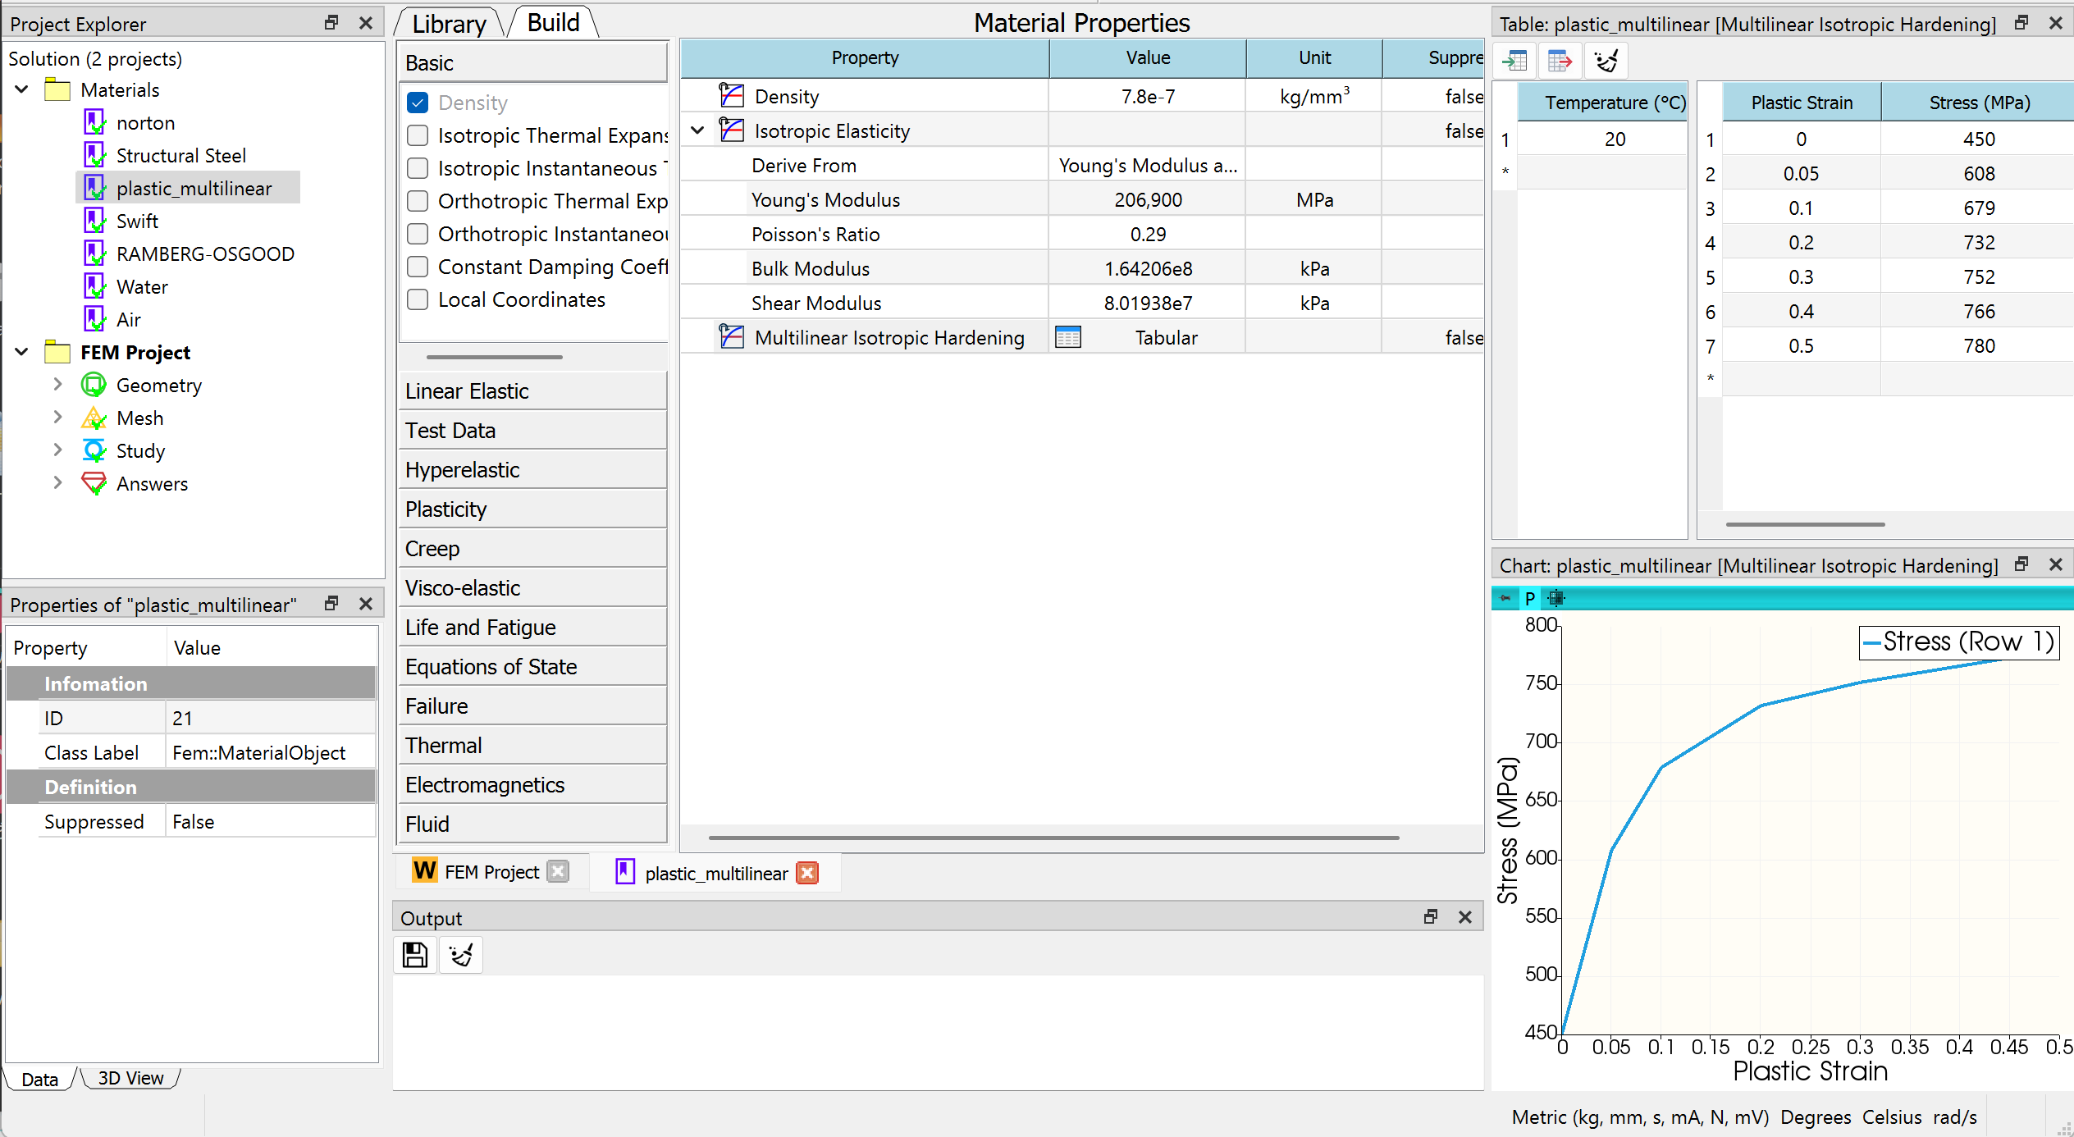The height and width of the screenshot is (1137, 2074).
Task: Open the Thermal category
Action: (532, 746)
